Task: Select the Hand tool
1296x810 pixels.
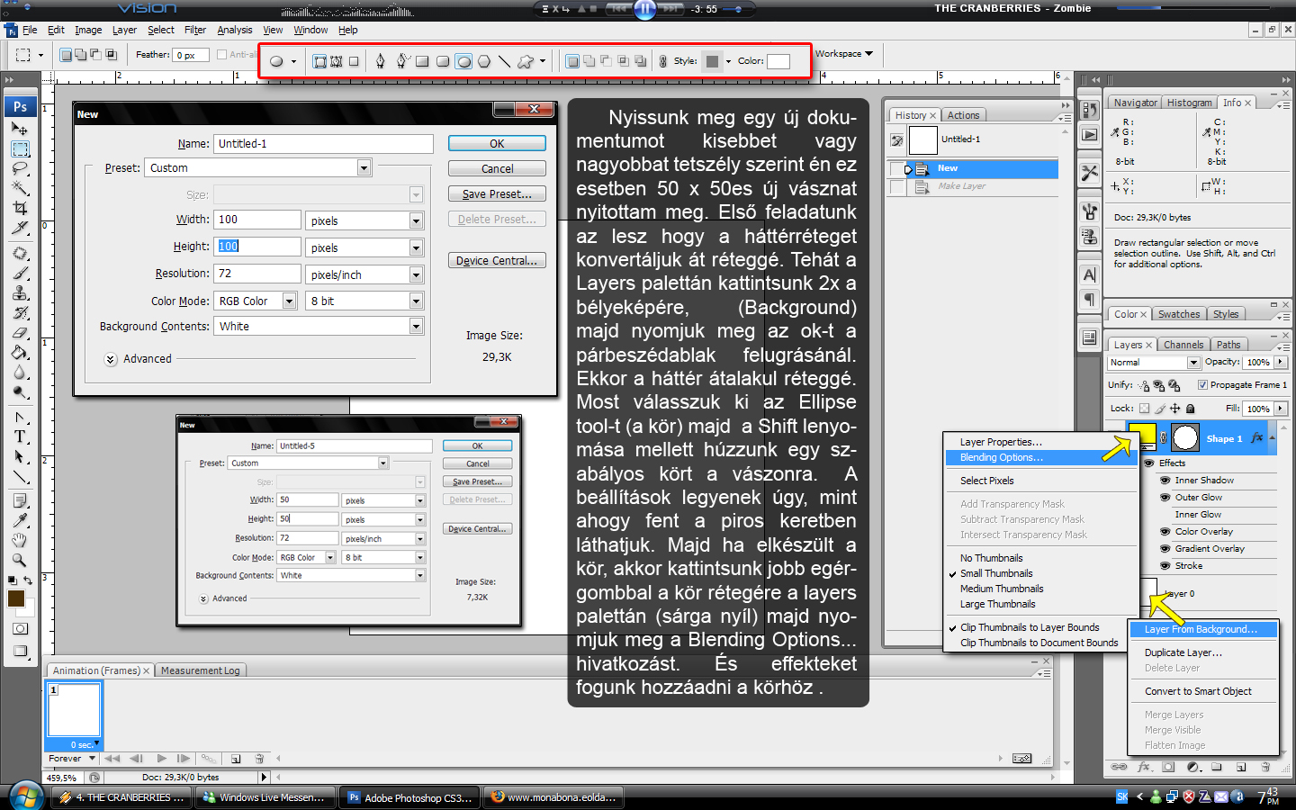Action: pyautogui.click(x=20, y=540)
